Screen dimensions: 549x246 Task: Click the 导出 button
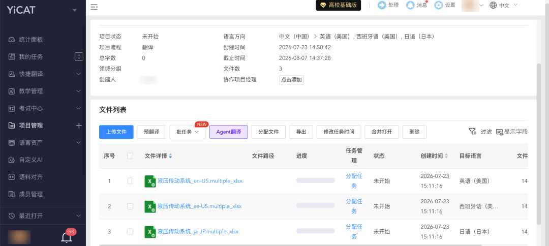pos(301,132)
